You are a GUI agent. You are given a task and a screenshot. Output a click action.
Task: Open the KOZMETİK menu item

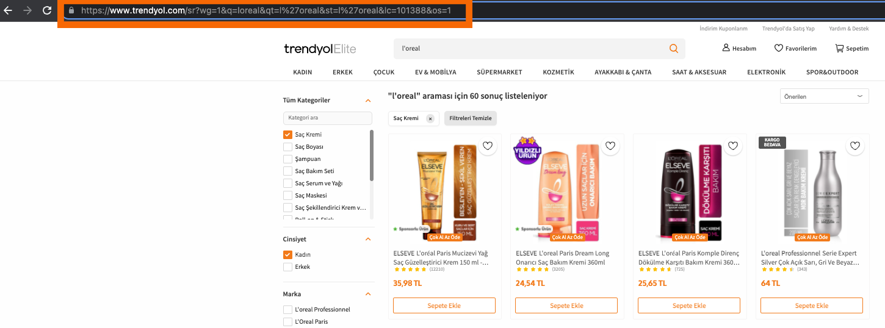coord(558,72)
